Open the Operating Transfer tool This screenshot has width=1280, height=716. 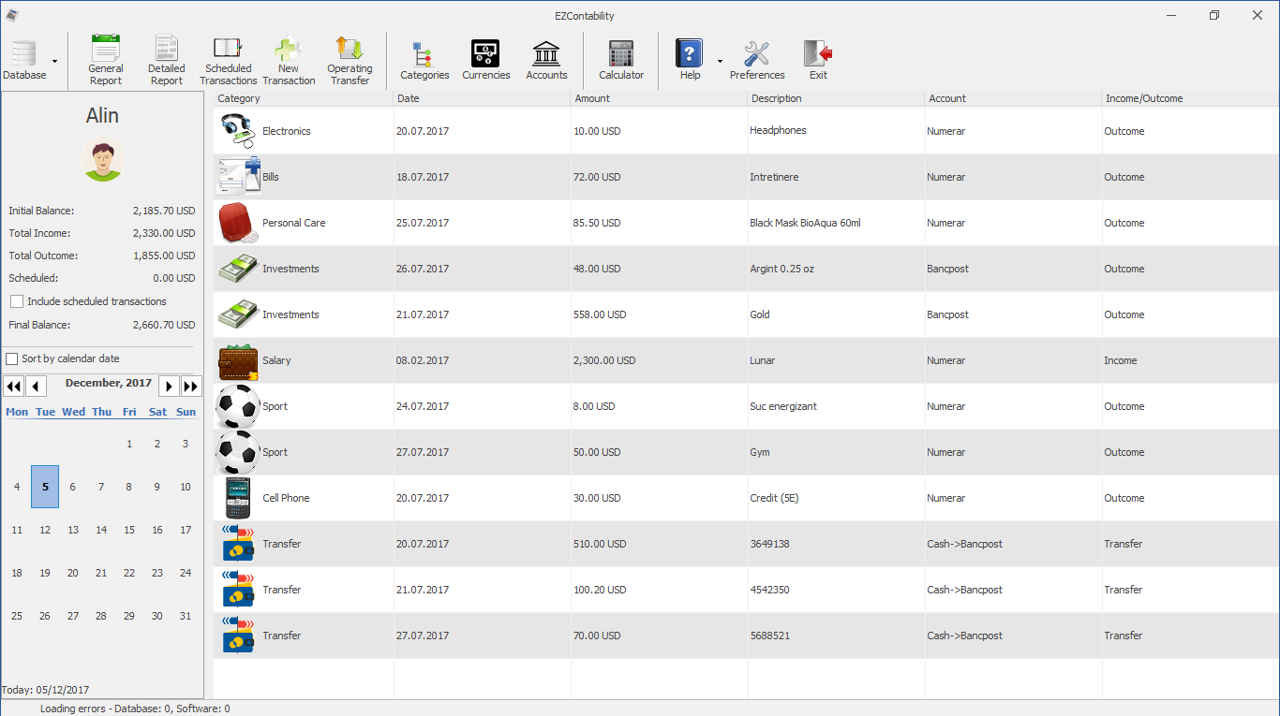pyautogui.click(x=350, y=61)
